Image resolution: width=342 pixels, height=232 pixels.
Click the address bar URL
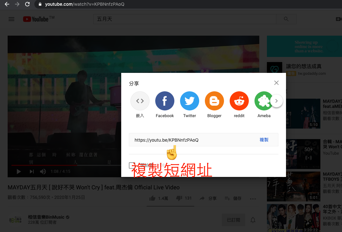click(85, 4)
